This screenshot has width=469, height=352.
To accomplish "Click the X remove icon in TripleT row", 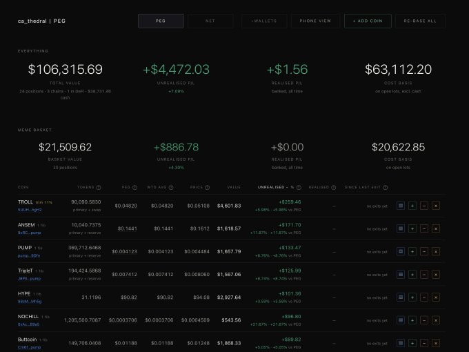I will [x=436, y=275].
